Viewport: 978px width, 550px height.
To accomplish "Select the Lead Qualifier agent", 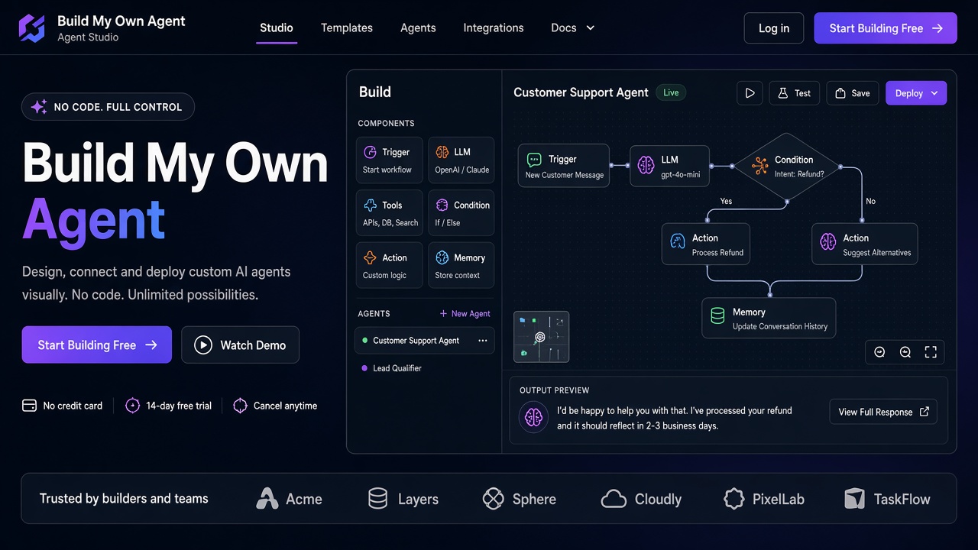I will [x=425, y=368].
